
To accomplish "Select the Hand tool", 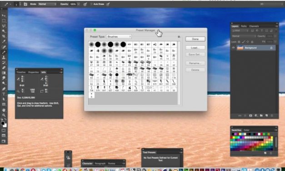I will click(x=4, y=110).
